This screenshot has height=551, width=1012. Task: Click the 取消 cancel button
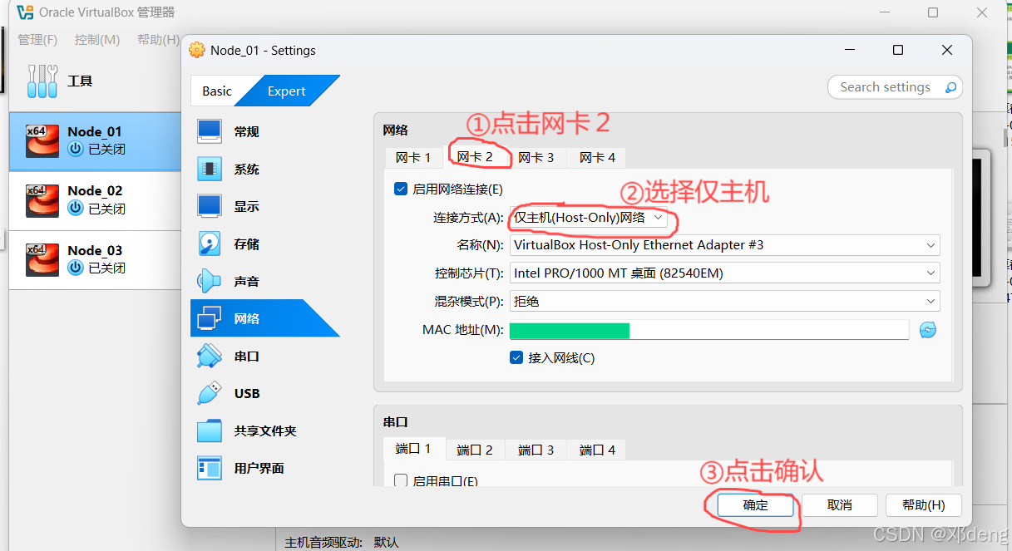(840, 505)
